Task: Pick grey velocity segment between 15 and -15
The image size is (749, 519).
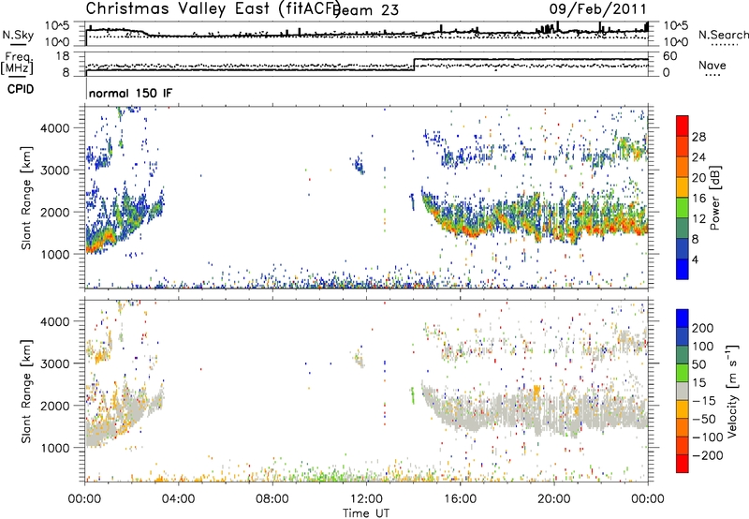Action: pyautogui.click(x=683, y=392)
